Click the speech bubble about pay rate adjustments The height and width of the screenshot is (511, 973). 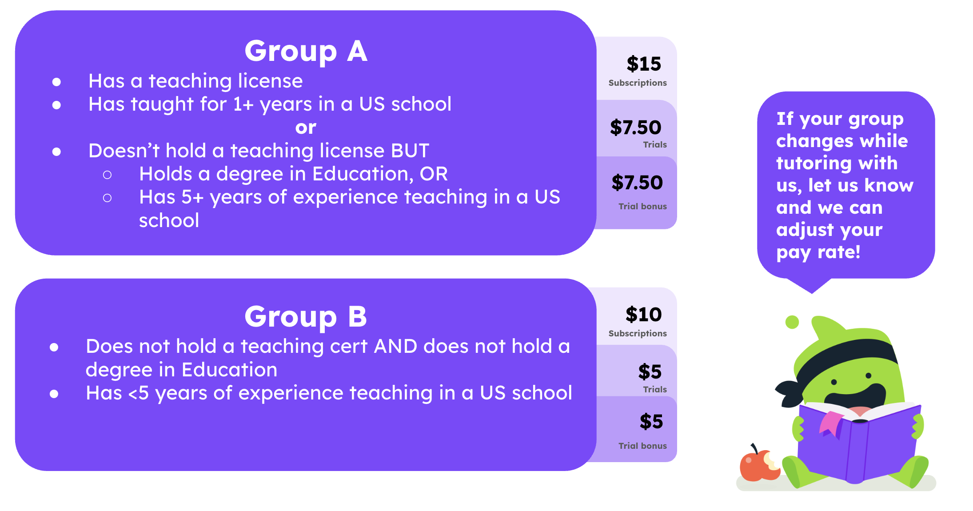coord(846,186)
